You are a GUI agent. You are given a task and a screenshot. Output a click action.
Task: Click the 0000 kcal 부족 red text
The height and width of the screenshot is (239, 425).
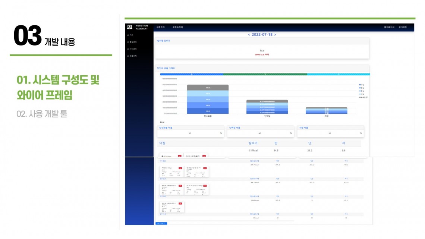(262, 54)
